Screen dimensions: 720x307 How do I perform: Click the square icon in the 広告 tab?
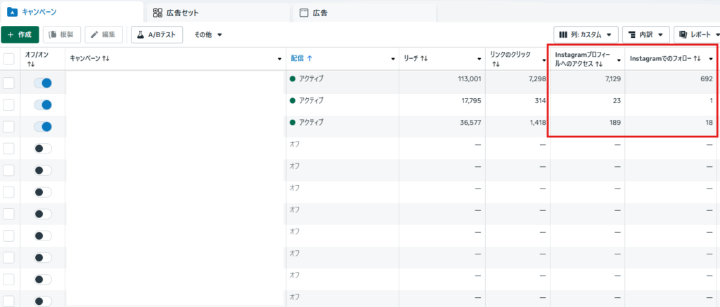(304, 13)
